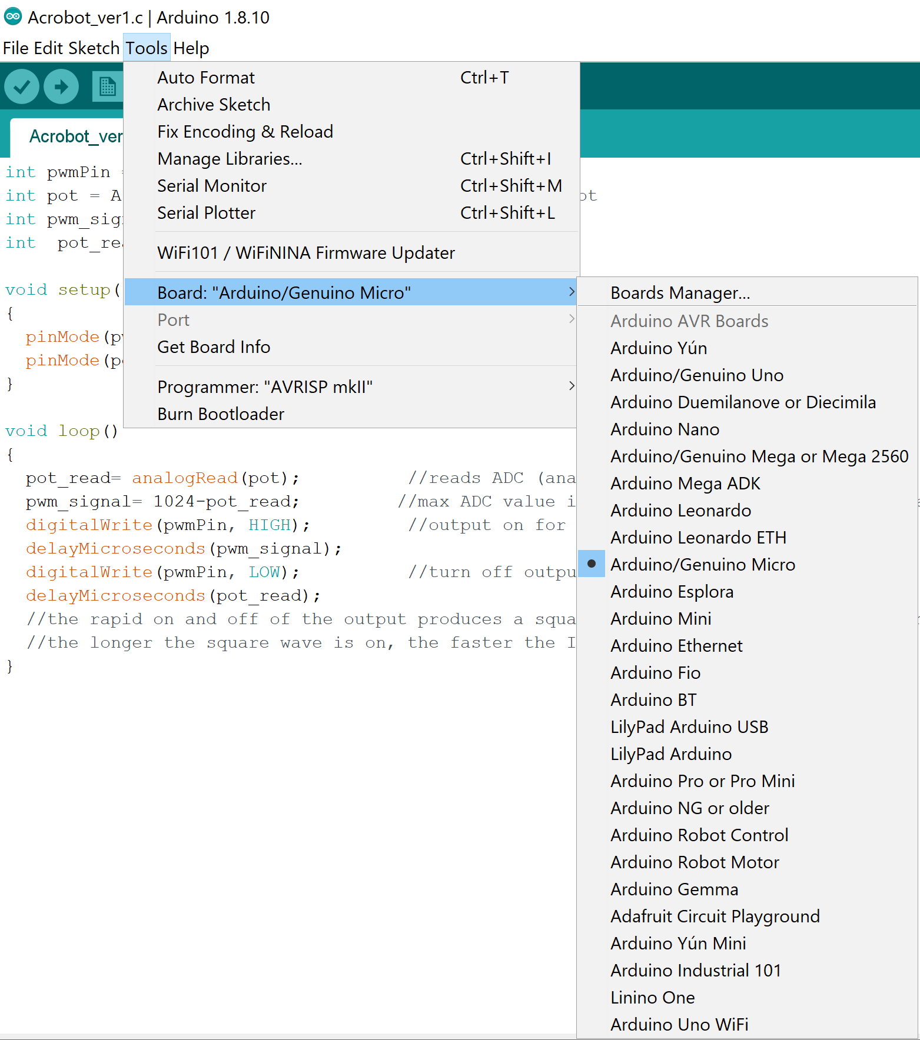Select Arduino Robot Control board

point(748,835)
